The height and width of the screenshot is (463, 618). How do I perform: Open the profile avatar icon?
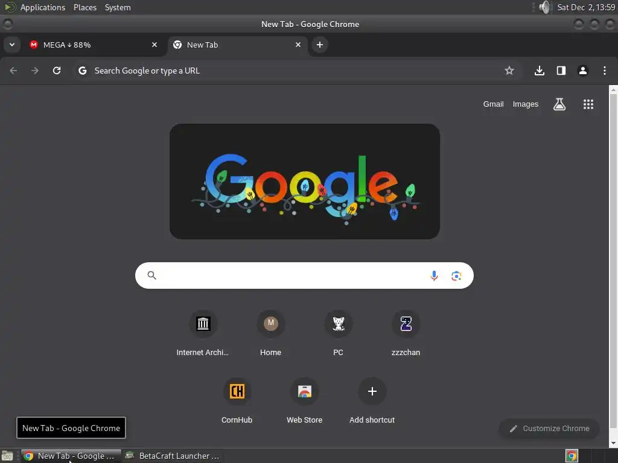[583, 71]
